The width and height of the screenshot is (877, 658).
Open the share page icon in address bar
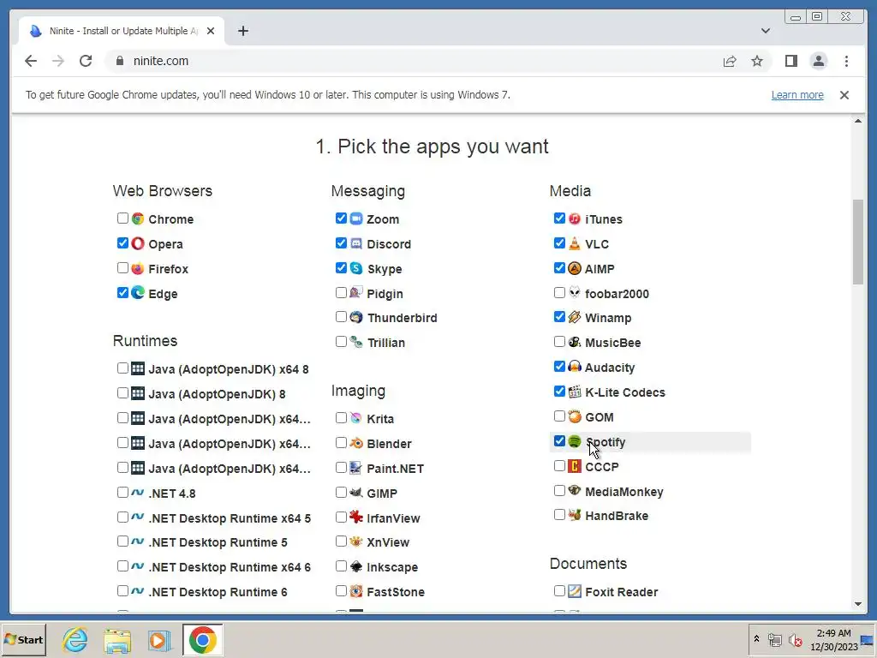(x=730, y=61)
